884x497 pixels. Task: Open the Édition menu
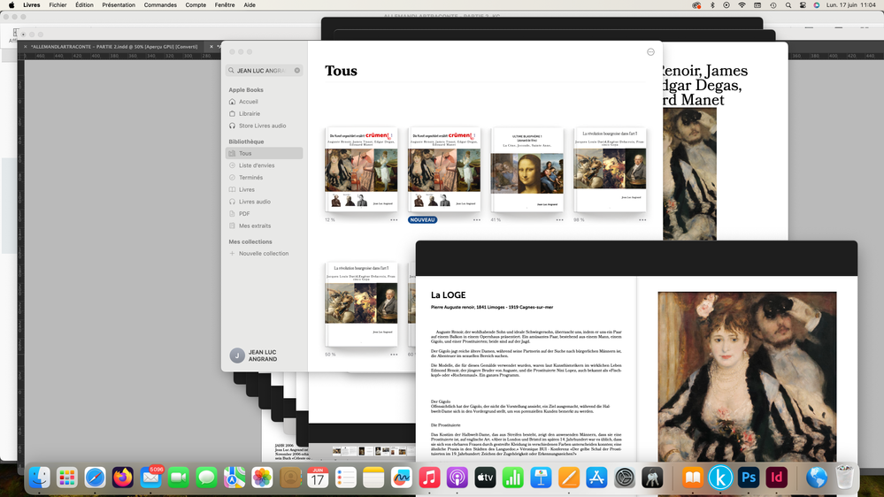85,5
